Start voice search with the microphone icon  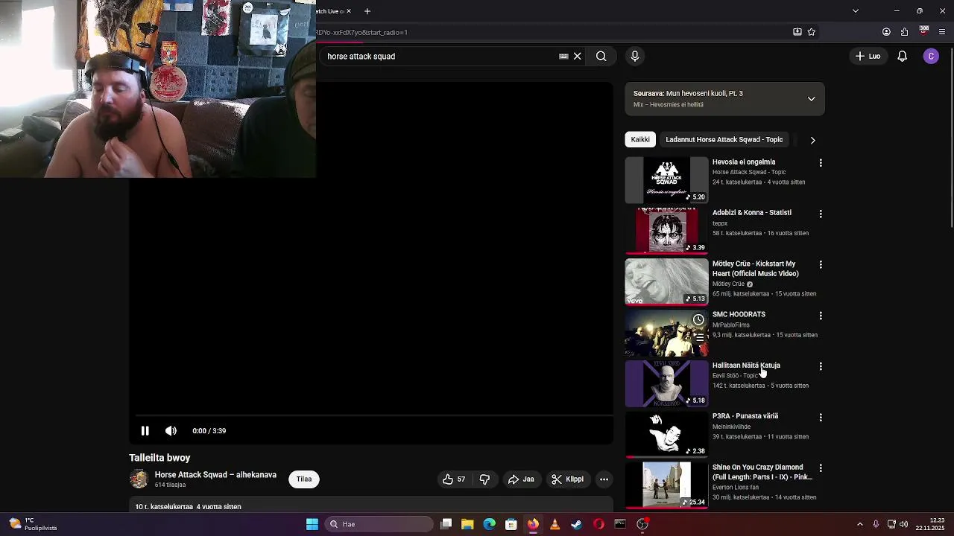(635, 56)
